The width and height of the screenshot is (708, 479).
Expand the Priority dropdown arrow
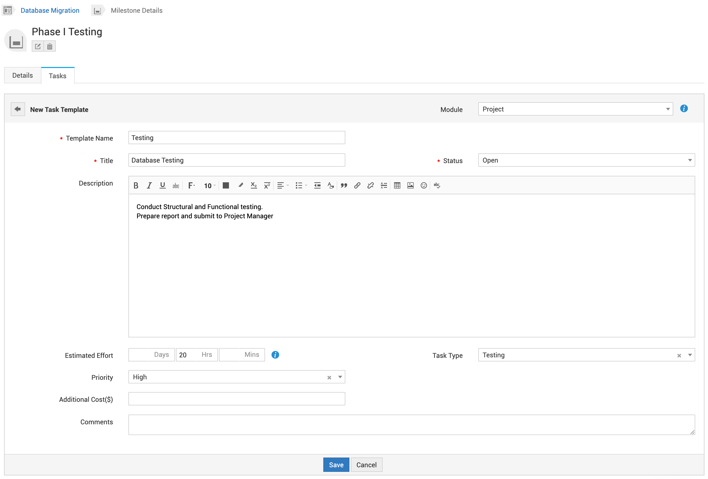[x=340, y=377]
